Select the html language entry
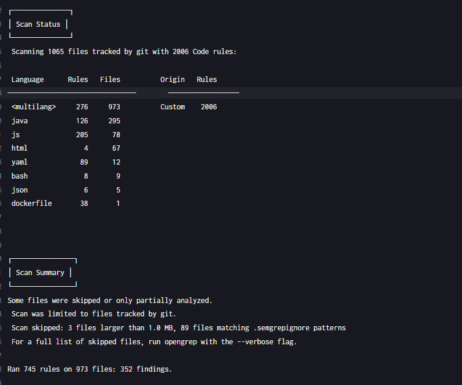 [20, 148]
